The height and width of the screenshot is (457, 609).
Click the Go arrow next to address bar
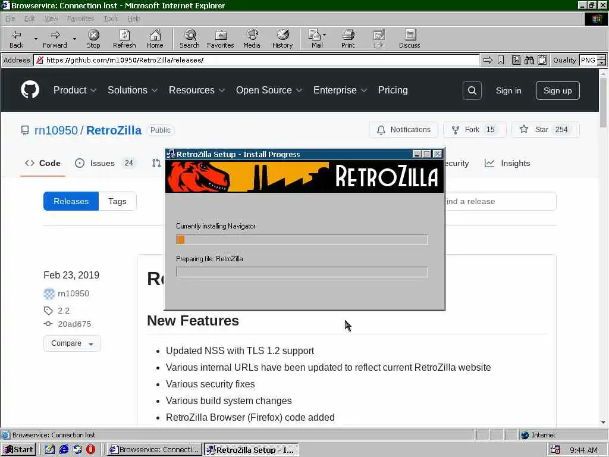[488, 60]
